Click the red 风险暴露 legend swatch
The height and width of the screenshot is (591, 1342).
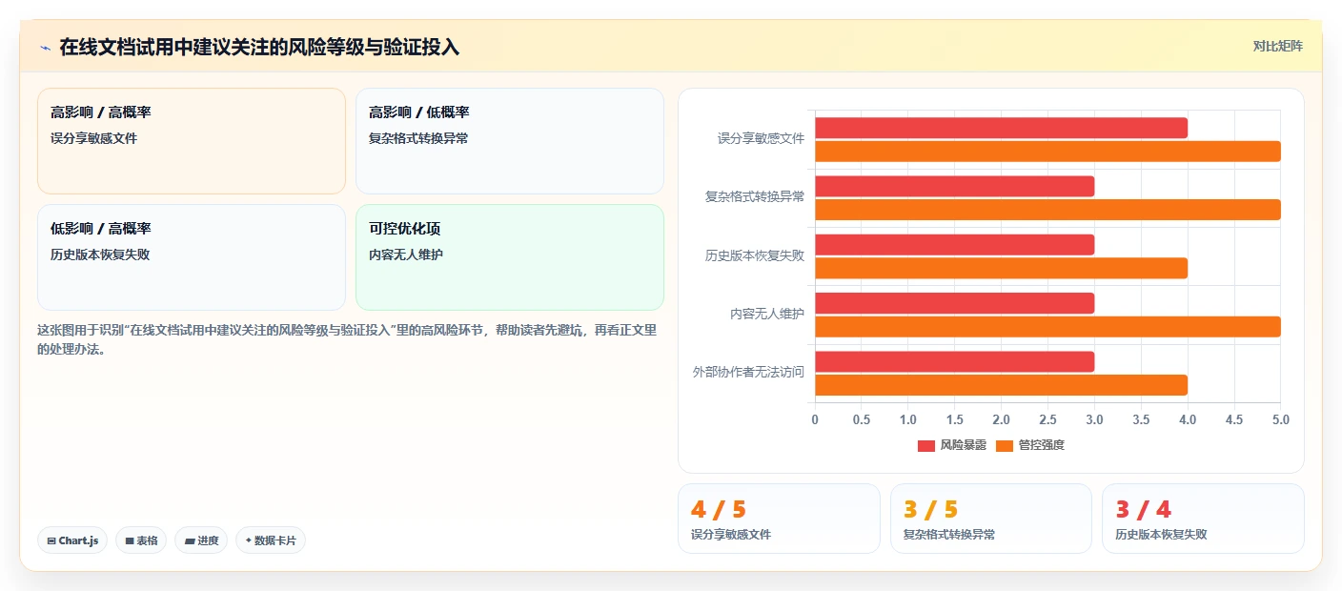[x=926, y=446]
